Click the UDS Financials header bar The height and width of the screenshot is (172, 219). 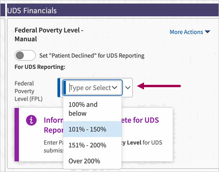(x=113, y=11)
